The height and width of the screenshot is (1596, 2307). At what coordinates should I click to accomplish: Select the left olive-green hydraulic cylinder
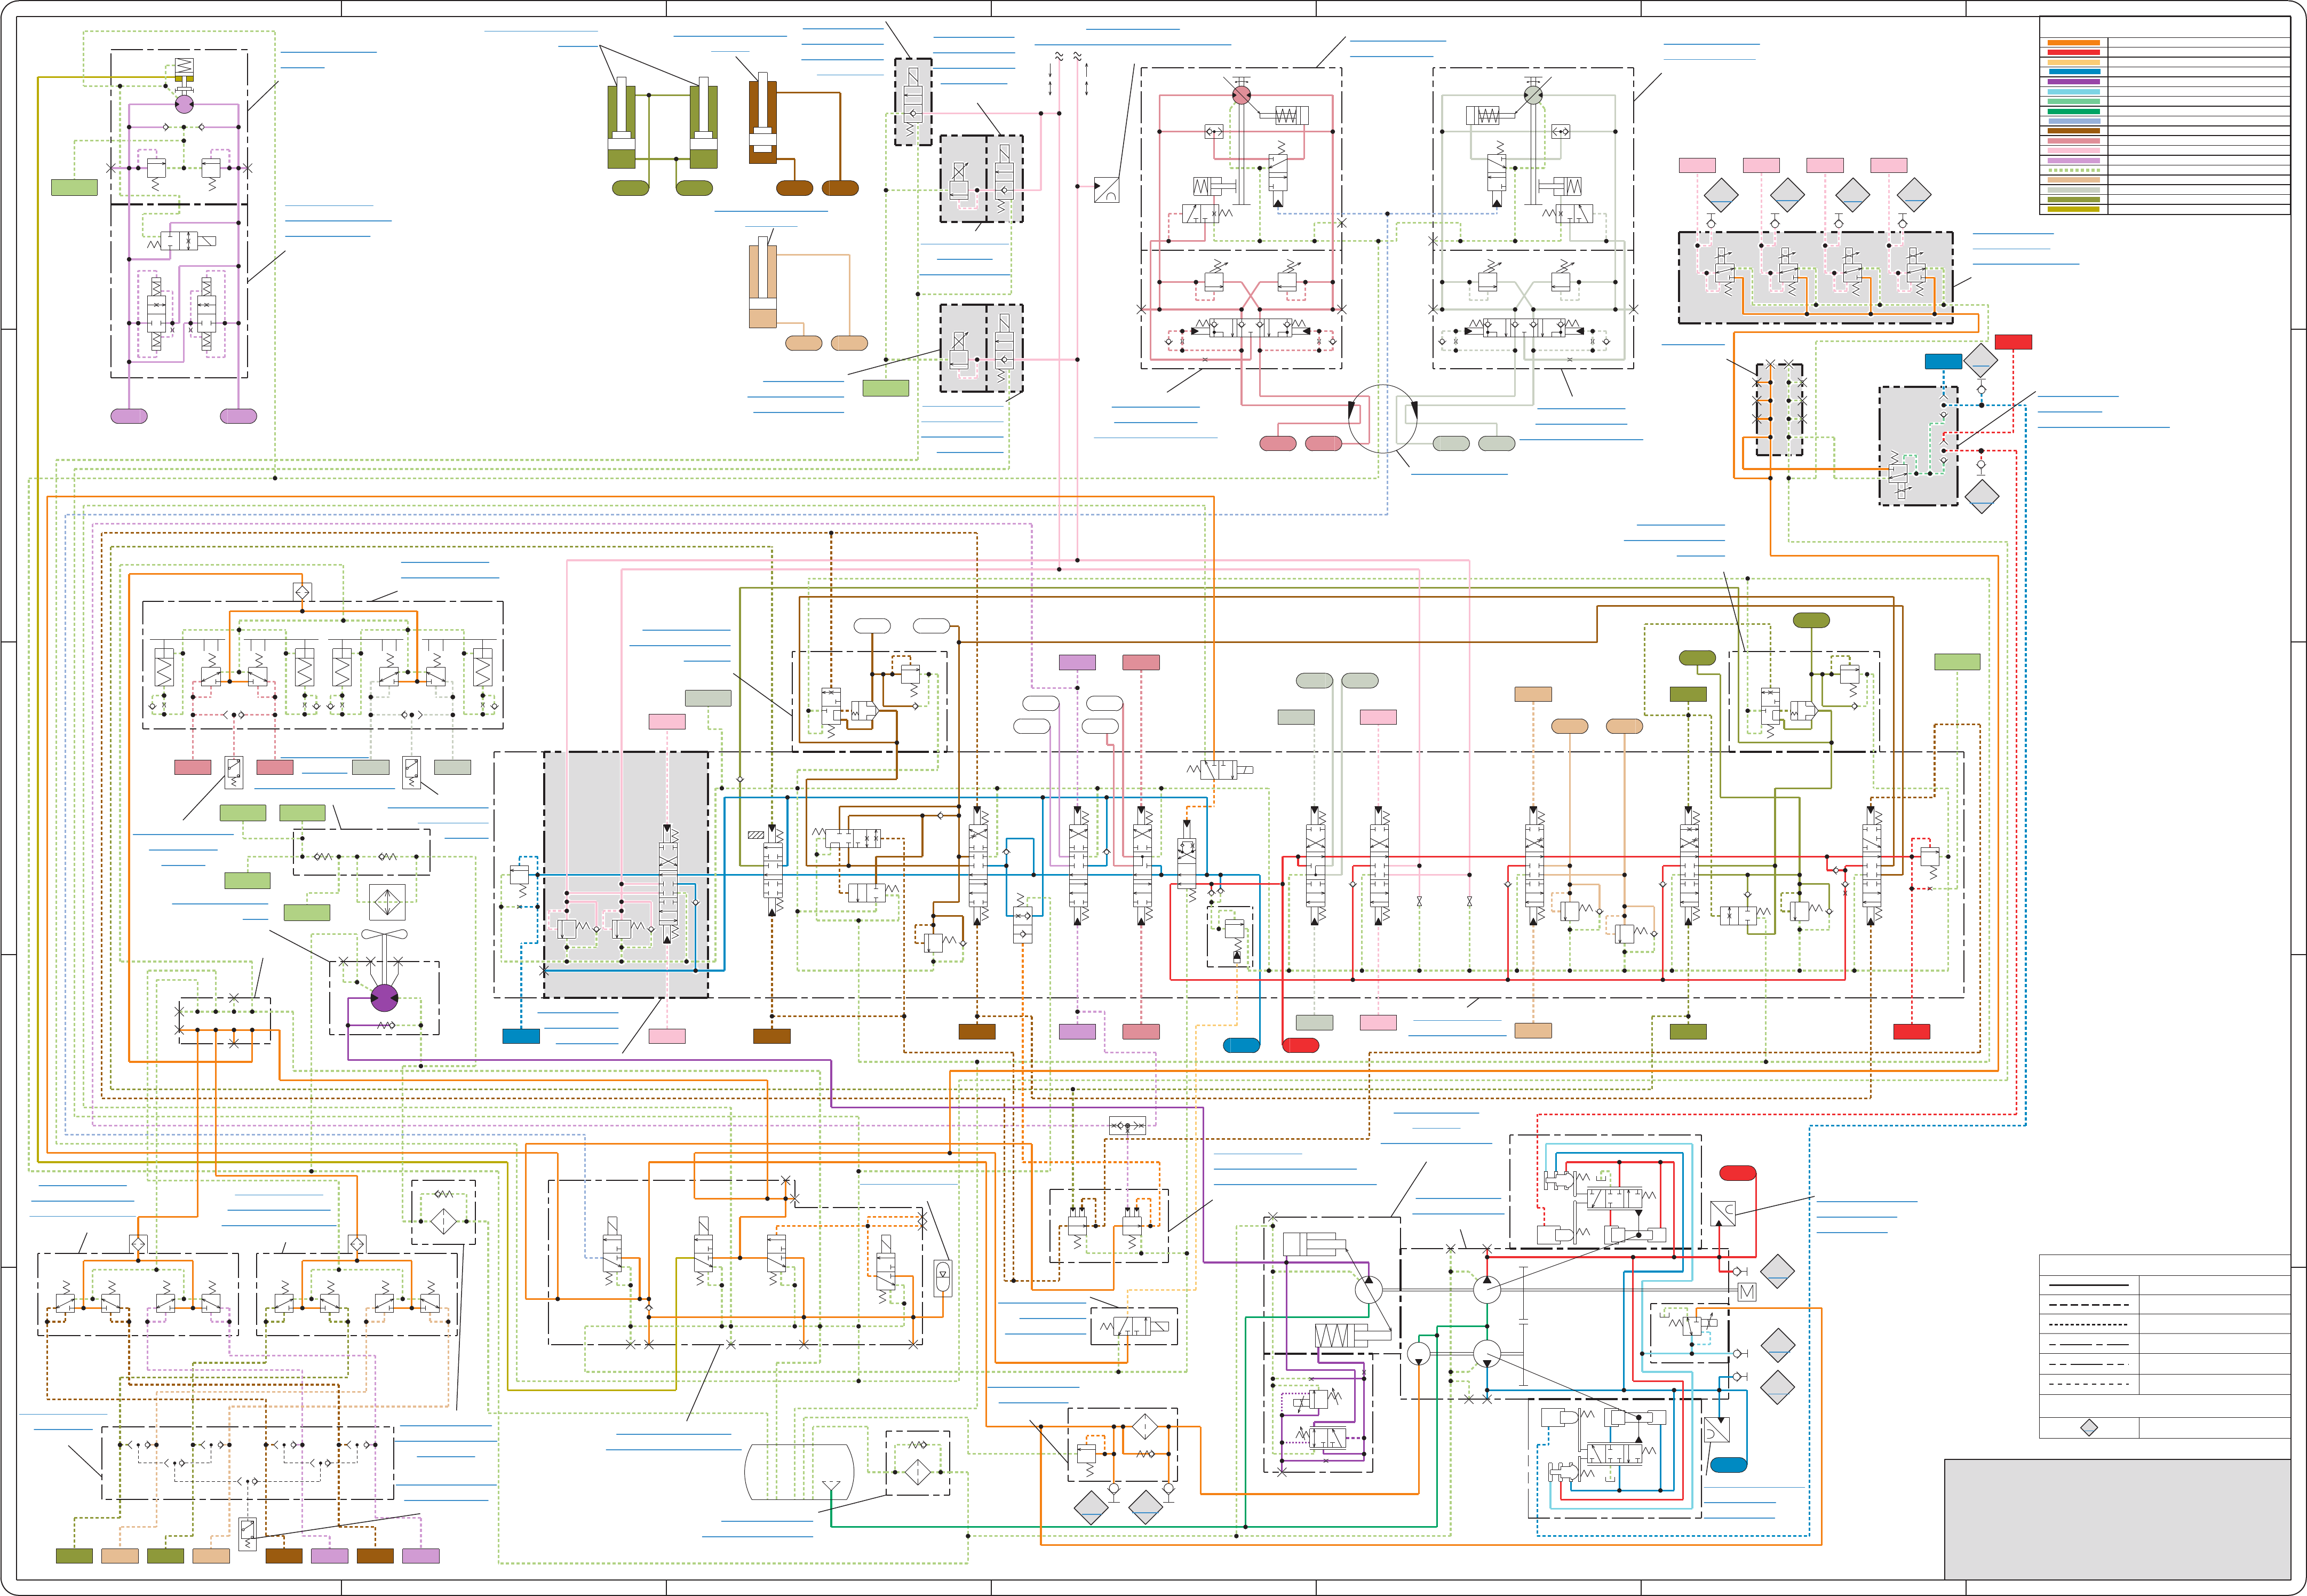622,123
